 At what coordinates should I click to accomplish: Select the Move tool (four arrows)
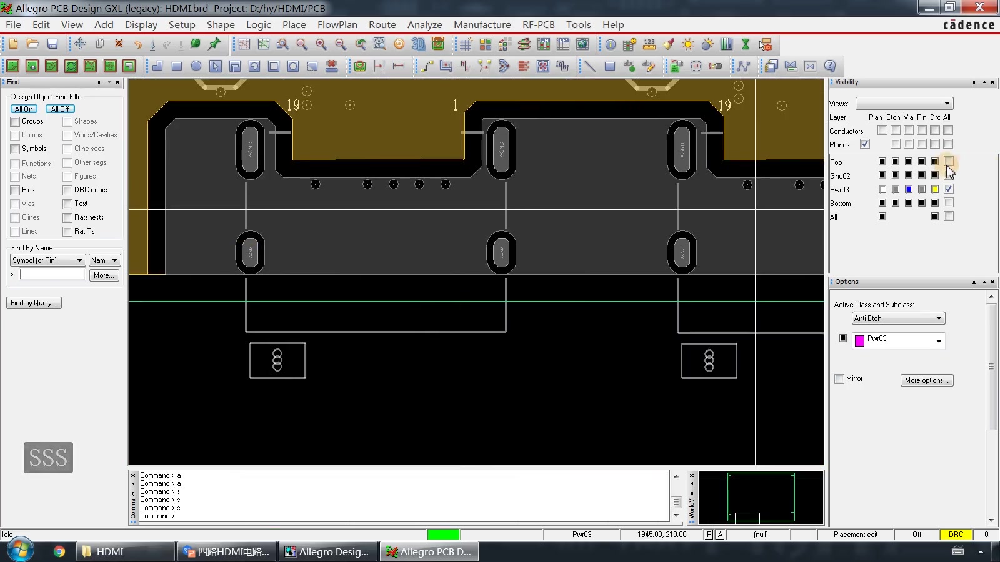[80, 44]
